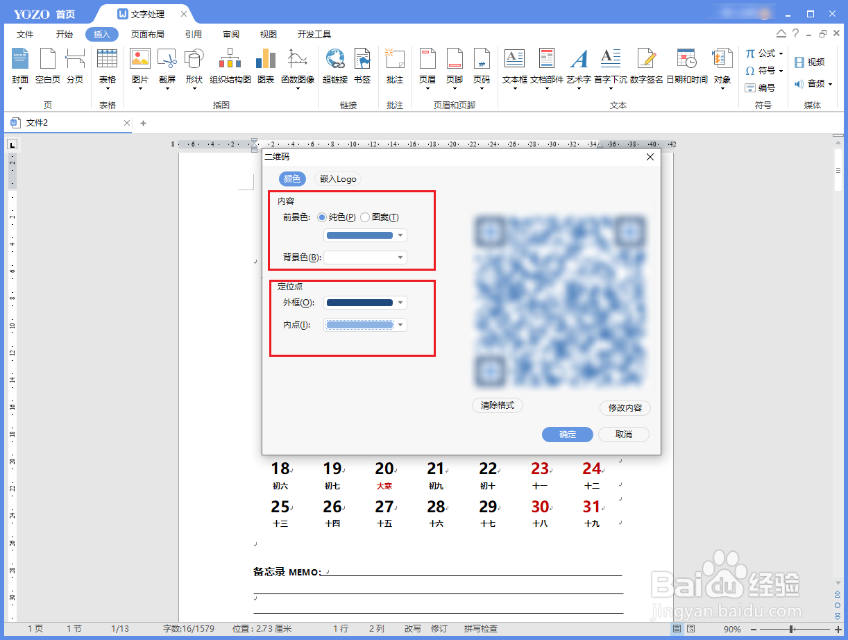This screenshot has width=848, height=640.
Task: Insert a picture (图片)
Action: coord(140,68)
